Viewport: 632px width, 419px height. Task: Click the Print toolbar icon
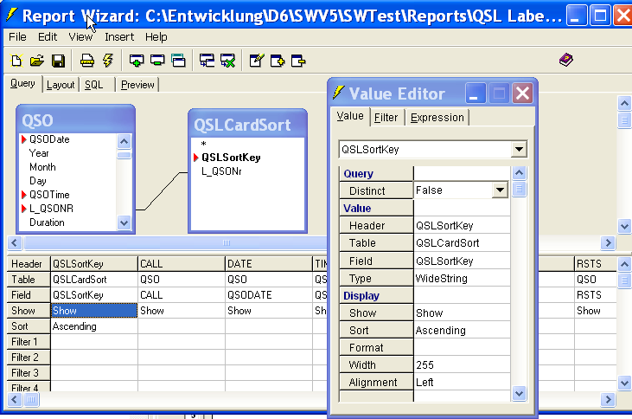click(87, 61)
